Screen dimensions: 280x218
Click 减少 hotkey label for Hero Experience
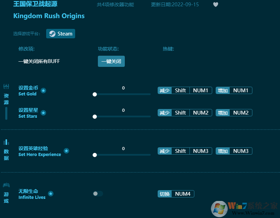165,151
